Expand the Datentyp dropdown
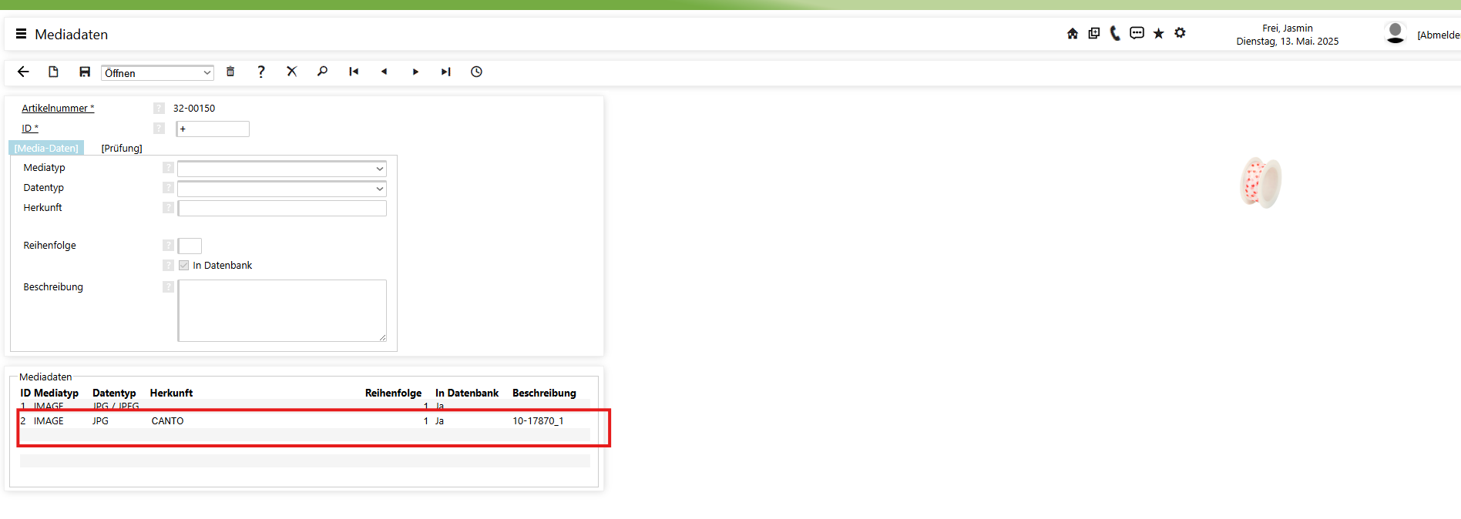Screen dimensions: 1461x519 click(x=281, y=189)
